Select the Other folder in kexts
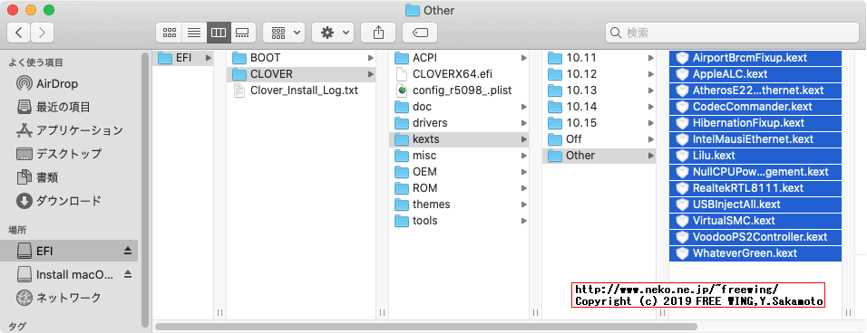This screenshot has width=867, height=333. click(599, 156)
